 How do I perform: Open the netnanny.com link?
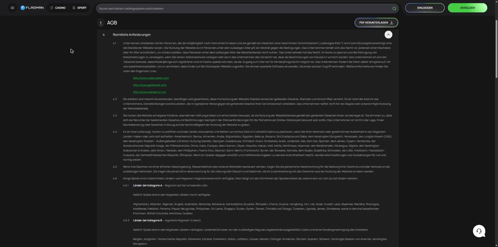150,92
